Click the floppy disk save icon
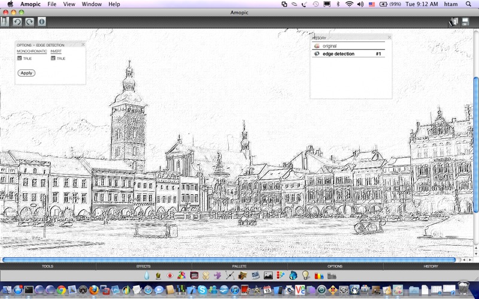479x299 pixels. (465, 22)
